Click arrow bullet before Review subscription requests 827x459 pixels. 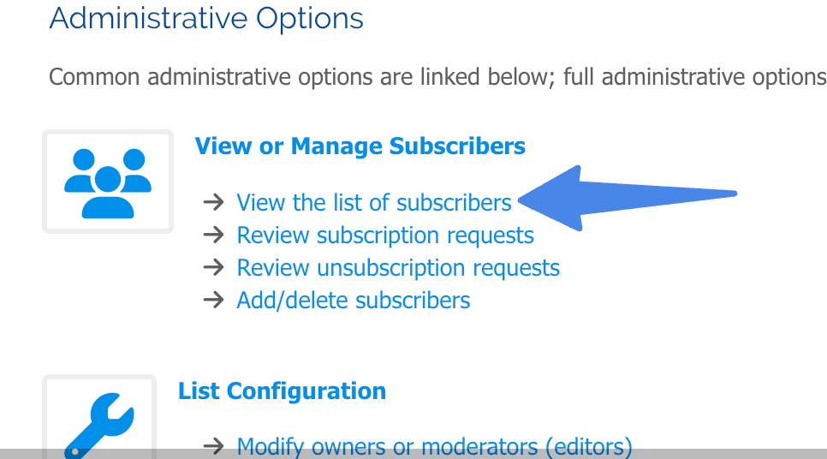pos(214,235)
